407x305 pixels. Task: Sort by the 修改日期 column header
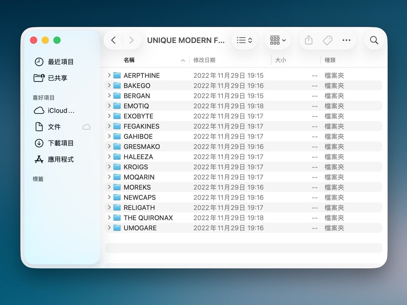coord(204,60)
